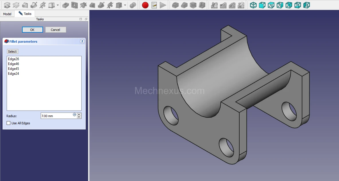Open the macro editor notepad icon
The height and width of the screenshot is (181, 339).
[154, 5]
